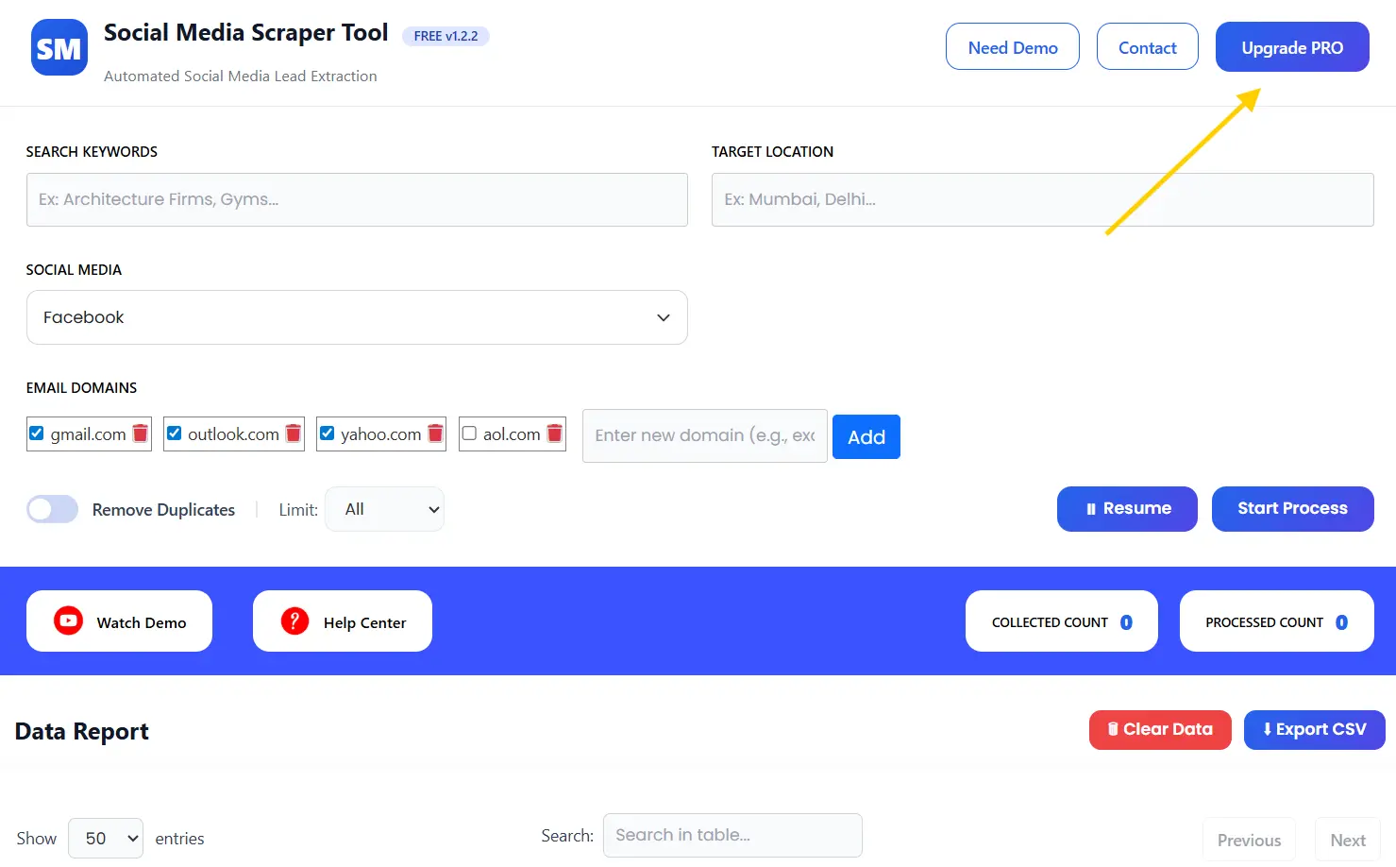The width and height of the screenshot is (1396, 867).
Task: Click the red question mark help icon
Action: click(x=294, y=620)
